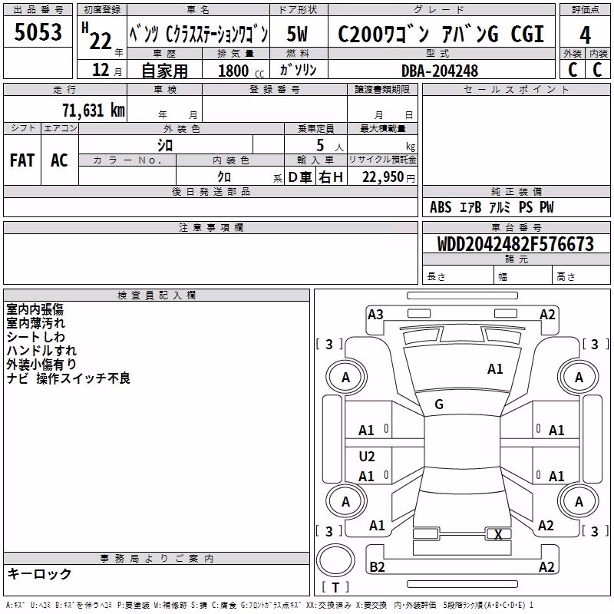Select vehicle history 自家用

[x=164, y=71]
